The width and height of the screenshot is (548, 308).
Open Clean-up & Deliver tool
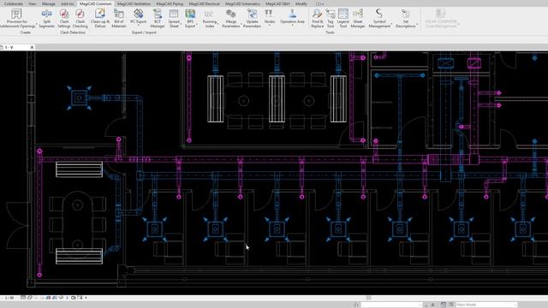point(100,18)
